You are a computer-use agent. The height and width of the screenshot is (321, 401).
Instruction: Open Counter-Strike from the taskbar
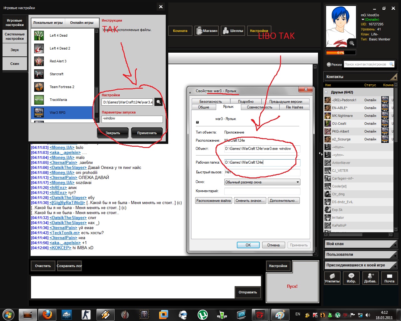(86, 314)
